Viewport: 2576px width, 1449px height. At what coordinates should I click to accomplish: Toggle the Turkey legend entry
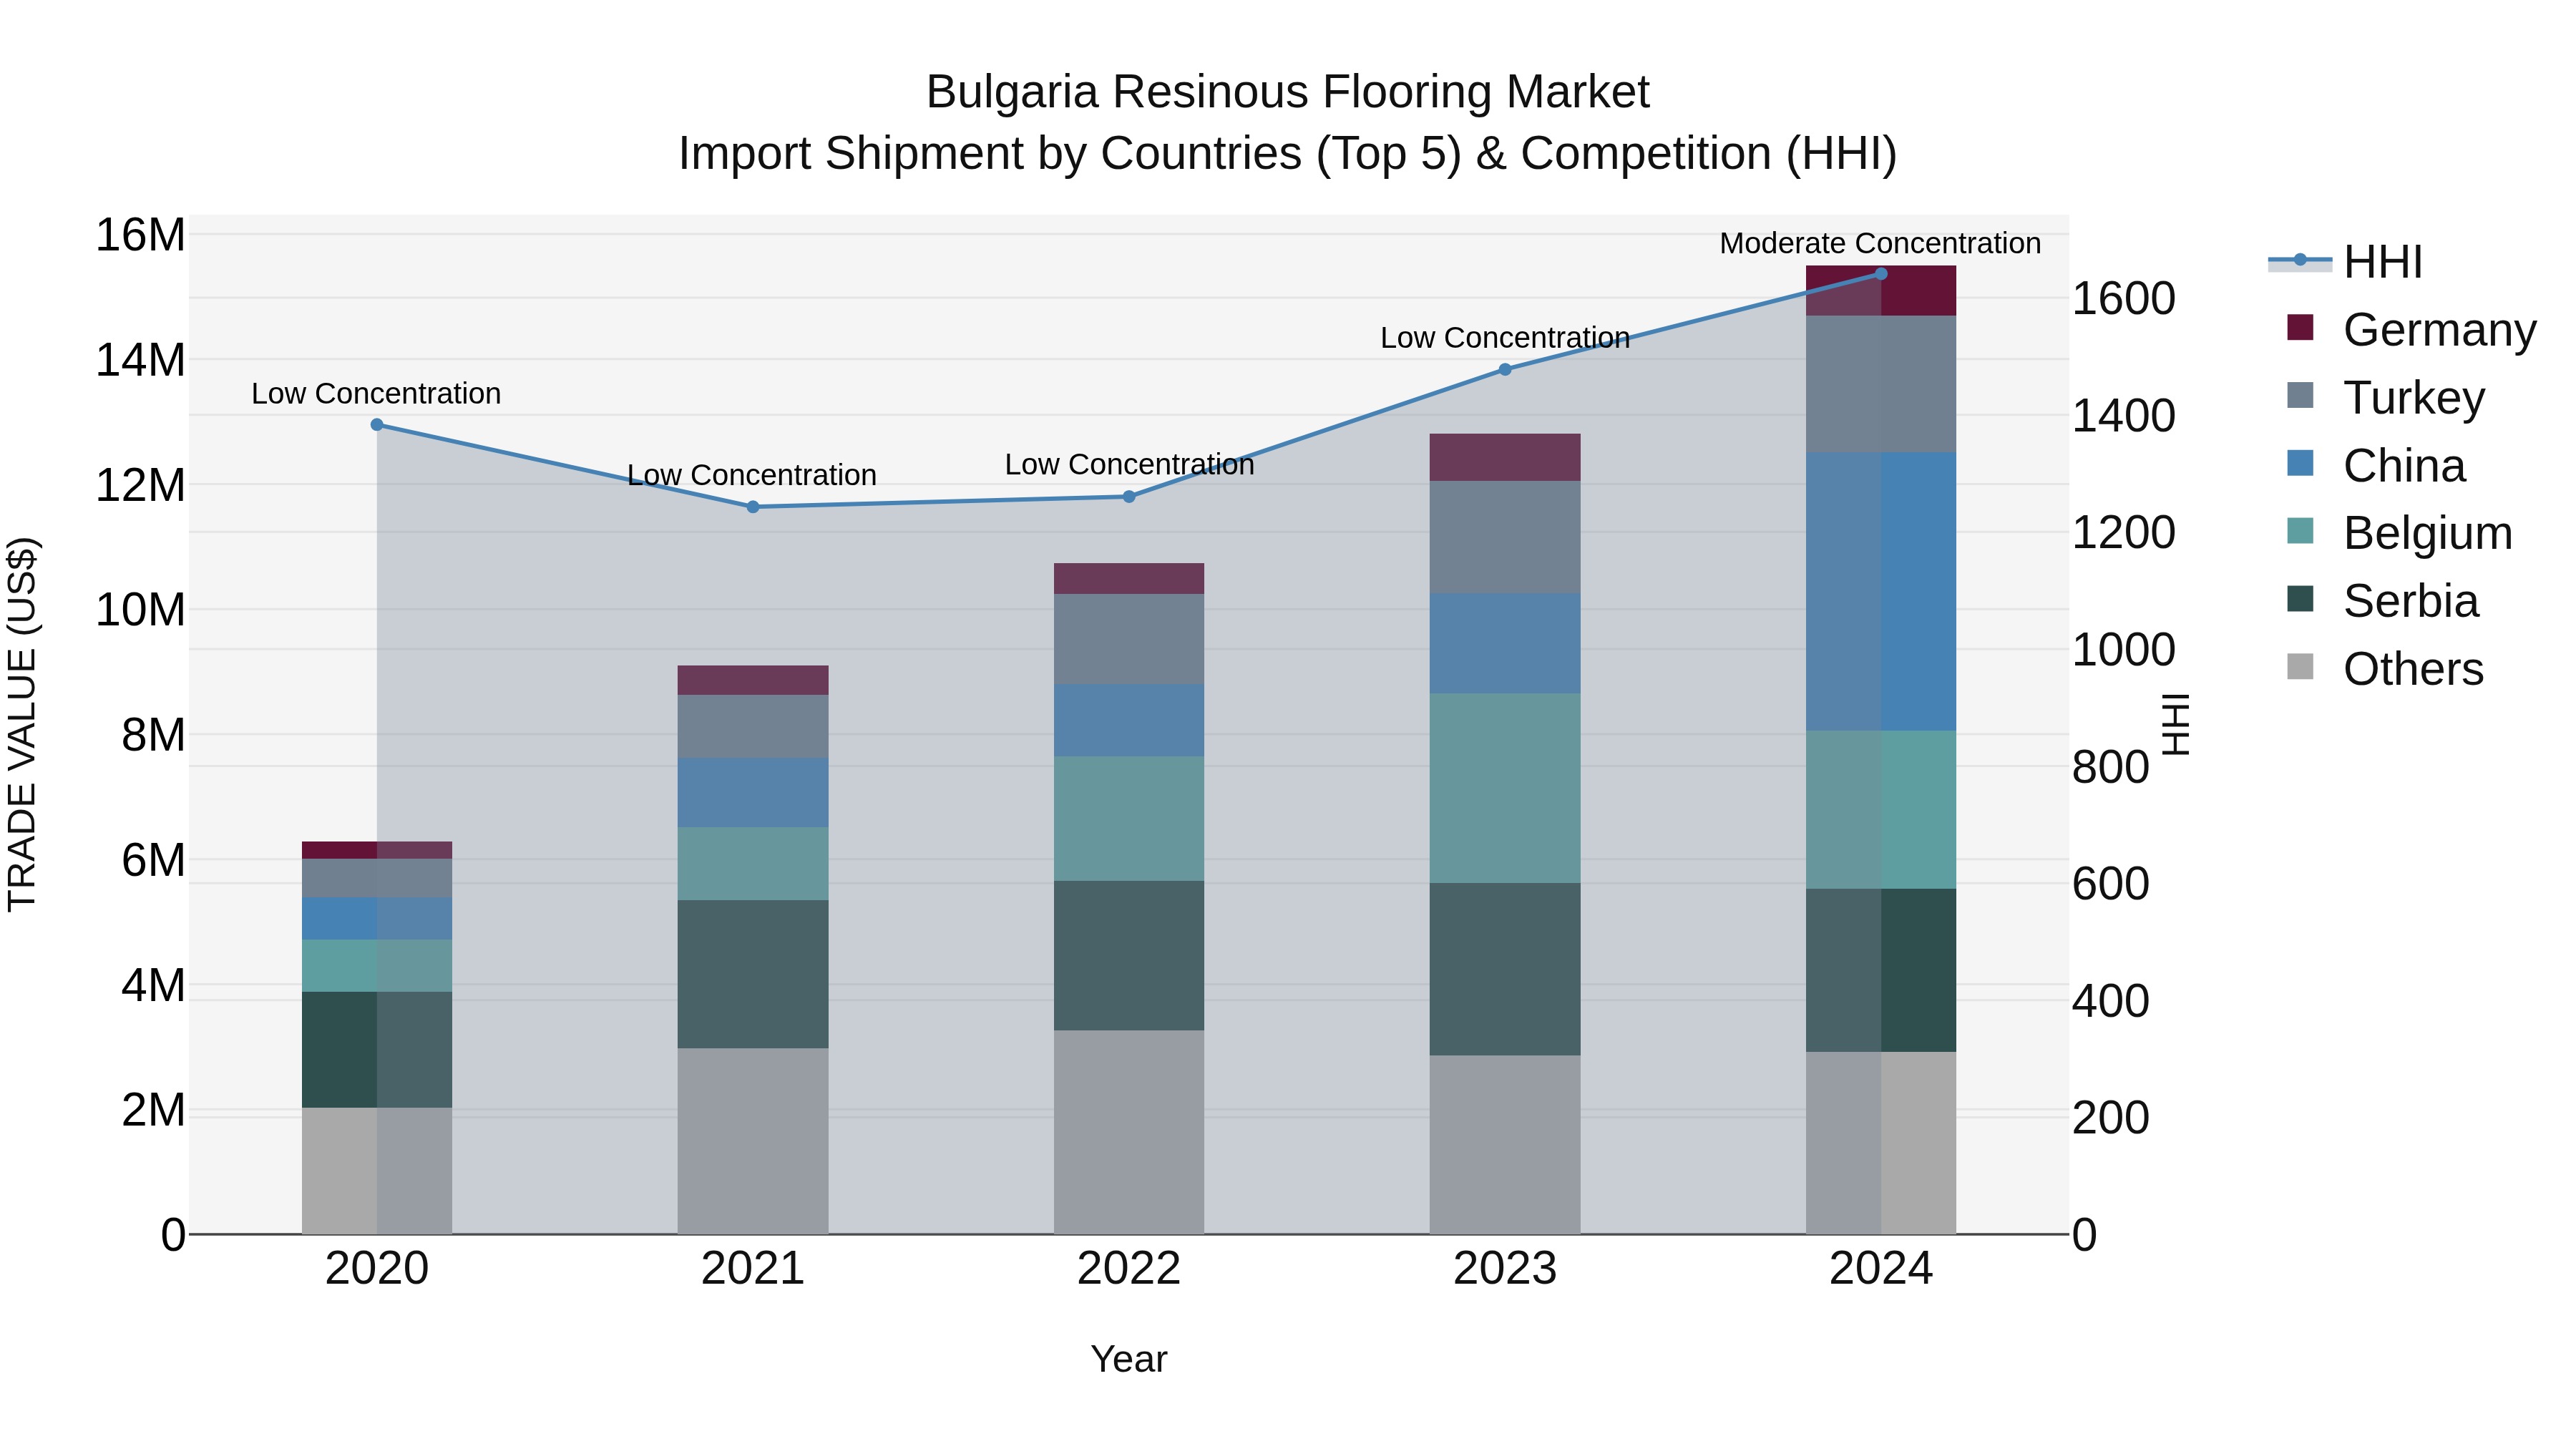pos(2385,397)
